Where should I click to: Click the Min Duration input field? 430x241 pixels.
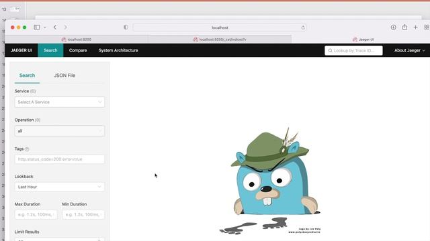pos(83,214)
